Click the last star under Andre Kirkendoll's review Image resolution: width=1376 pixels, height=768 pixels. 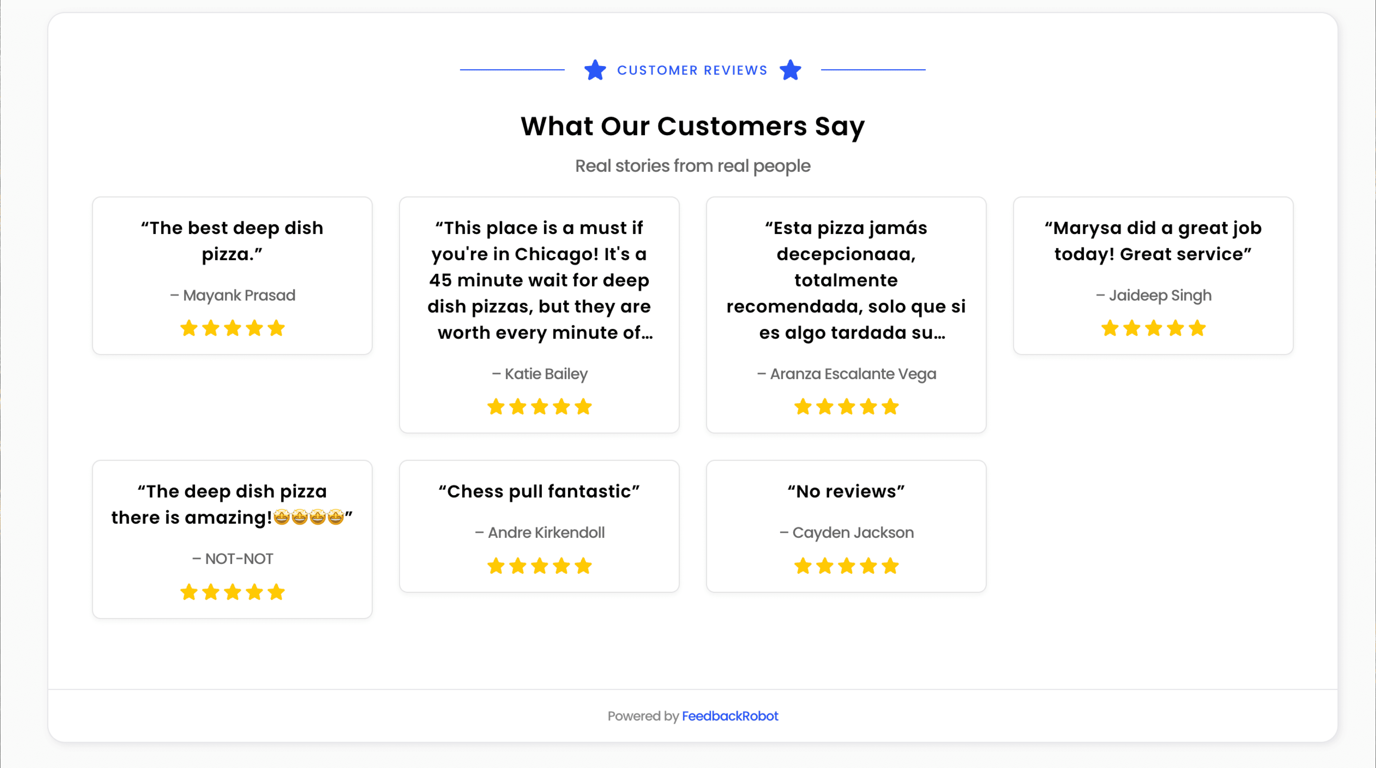tap(583, 565)
